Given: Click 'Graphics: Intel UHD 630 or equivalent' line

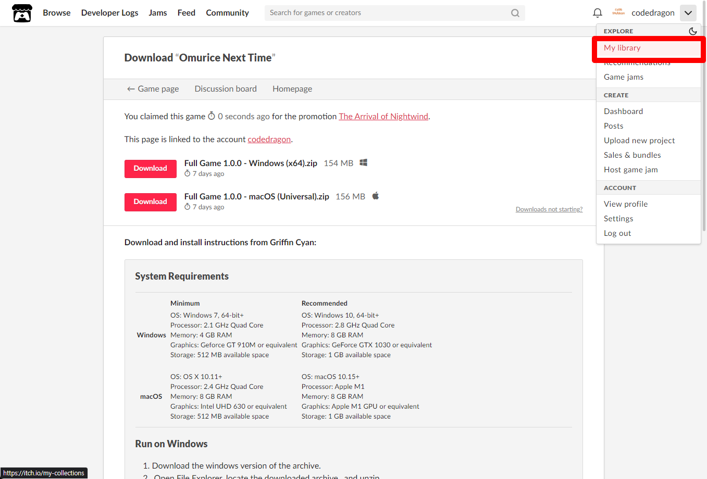Looking at the screenshot, I should click(229, 407).
